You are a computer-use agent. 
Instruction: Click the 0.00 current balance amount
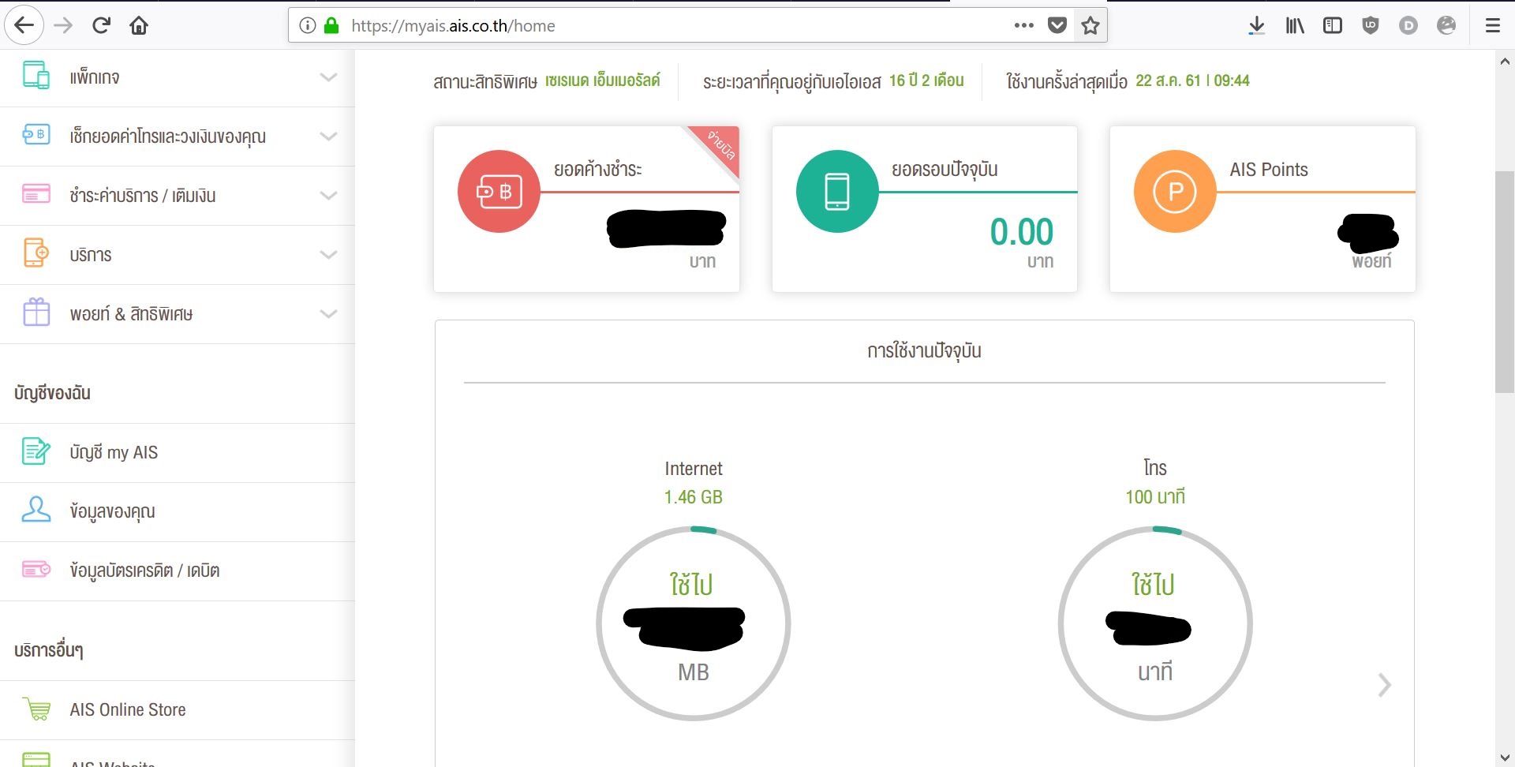click(x=1022, y=232)
